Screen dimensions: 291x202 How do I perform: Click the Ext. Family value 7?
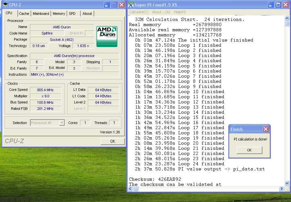click(37, 68)
